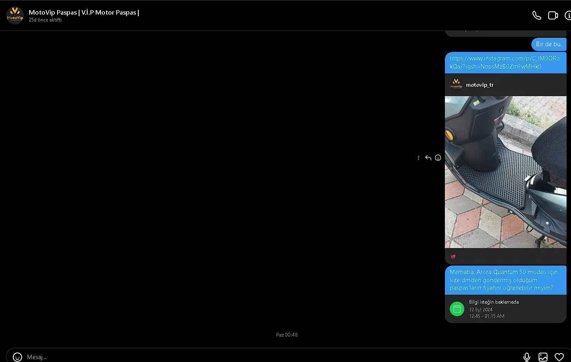
Task: Record a voice message with microphone
Action: click(527, 357)
